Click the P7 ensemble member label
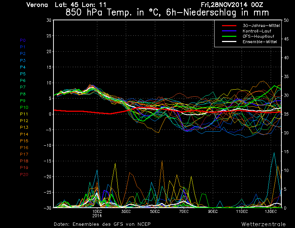Image resolution: width=295 pixels, height=228 pixels. pos(22,87)
